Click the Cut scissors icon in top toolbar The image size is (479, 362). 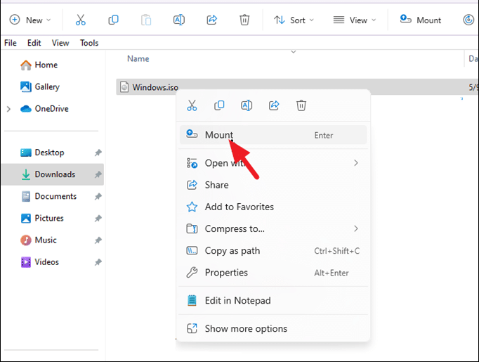[x=81, y=20]
